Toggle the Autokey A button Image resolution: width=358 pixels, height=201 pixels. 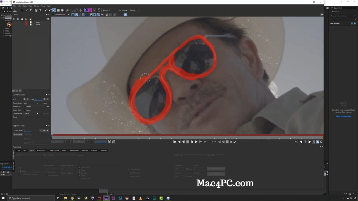coord(317,142)
